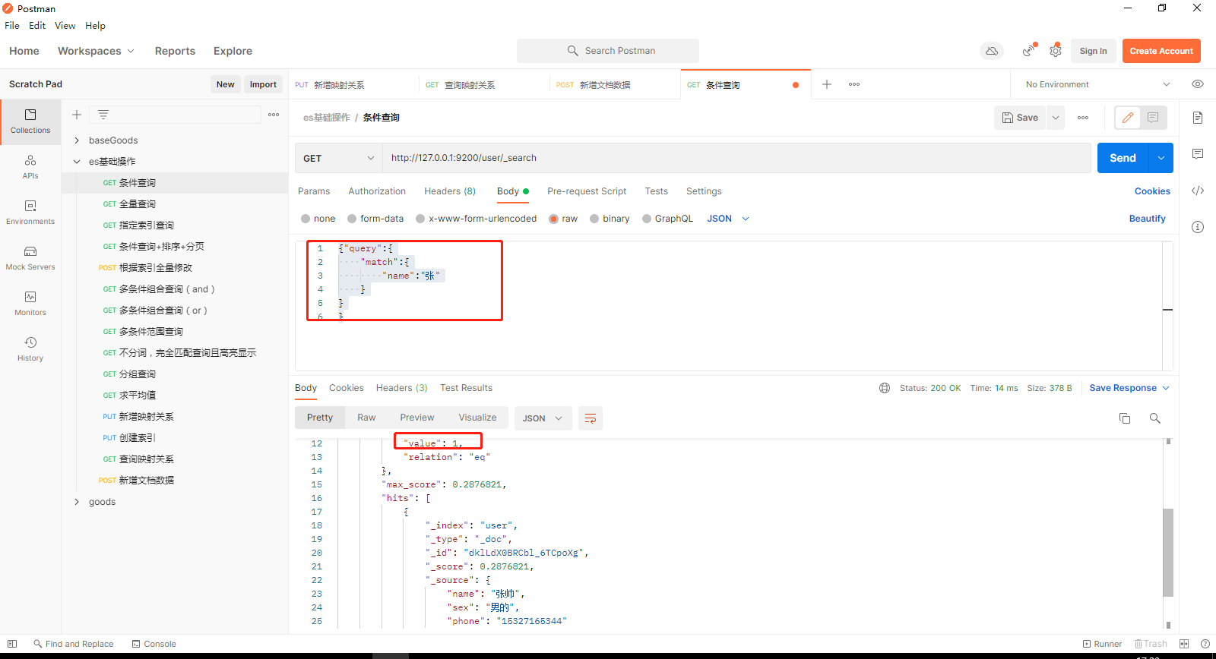Open the Collections sidebar panel
Image resolution: width=1216 pixels, height=659 pixels.
[30, 121]
